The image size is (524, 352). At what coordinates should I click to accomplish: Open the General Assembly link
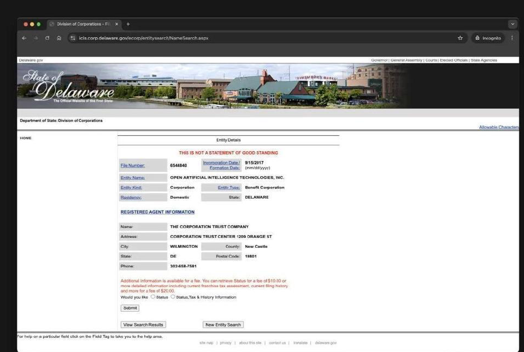(406, 60)
